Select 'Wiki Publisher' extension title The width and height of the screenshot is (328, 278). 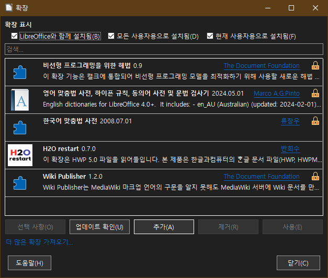[64, 177]
